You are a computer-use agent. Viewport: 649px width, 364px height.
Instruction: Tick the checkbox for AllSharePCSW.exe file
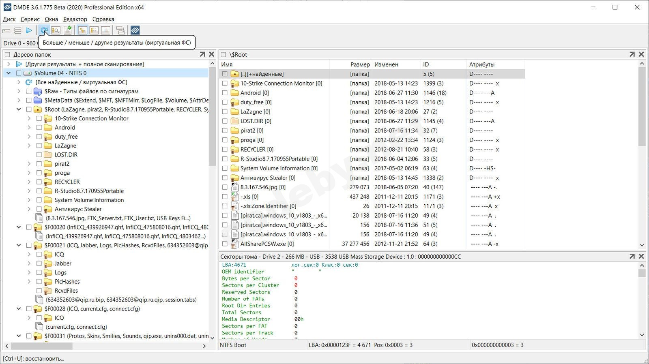coord(225,244)
